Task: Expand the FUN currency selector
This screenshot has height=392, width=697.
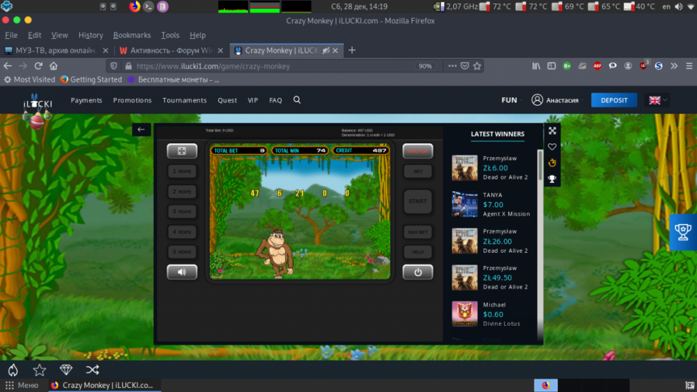Action: [x=512, y=100]
